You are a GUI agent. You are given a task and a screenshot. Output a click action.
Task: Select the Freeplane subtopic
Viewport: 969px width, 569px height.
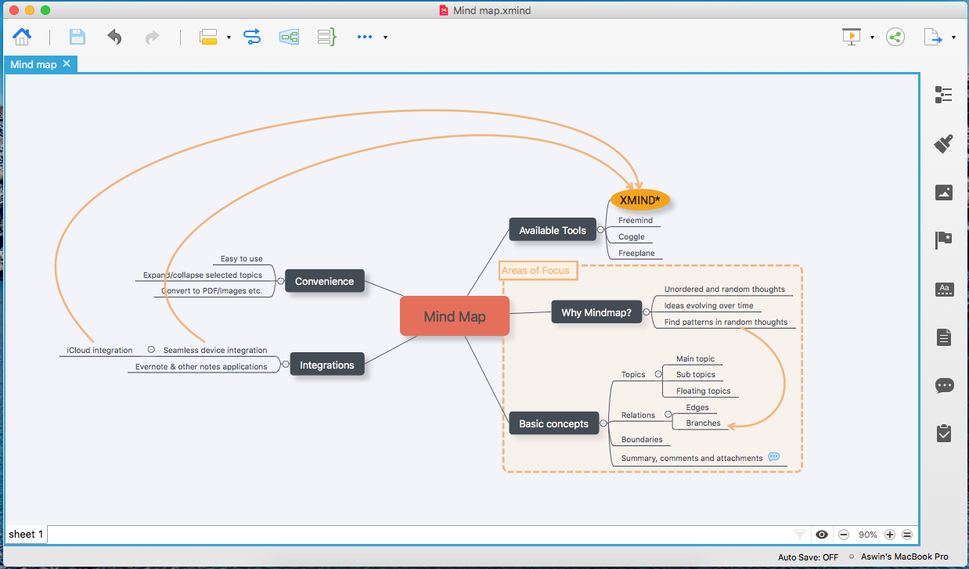636,254
